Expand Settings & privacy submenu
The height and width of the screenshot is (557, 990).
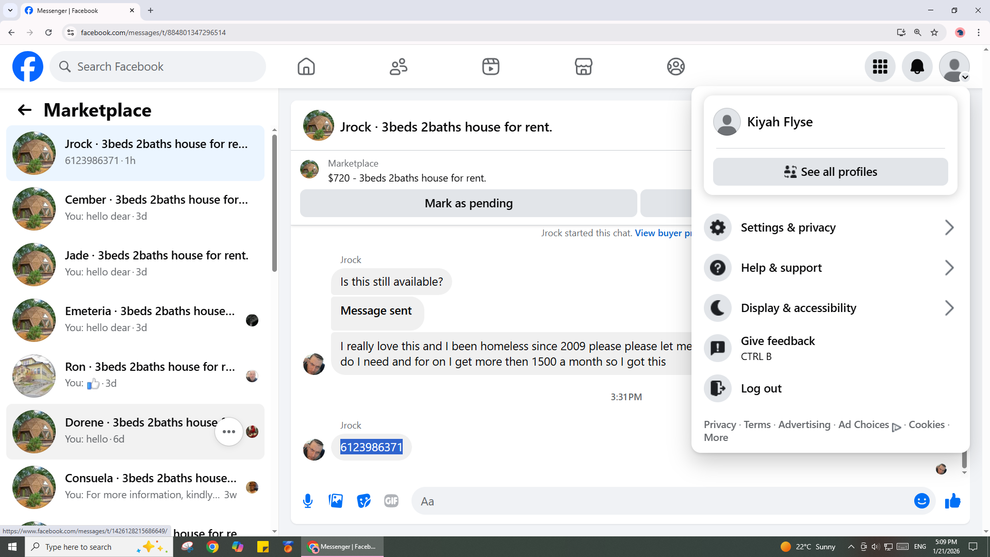tap(830, 227)
